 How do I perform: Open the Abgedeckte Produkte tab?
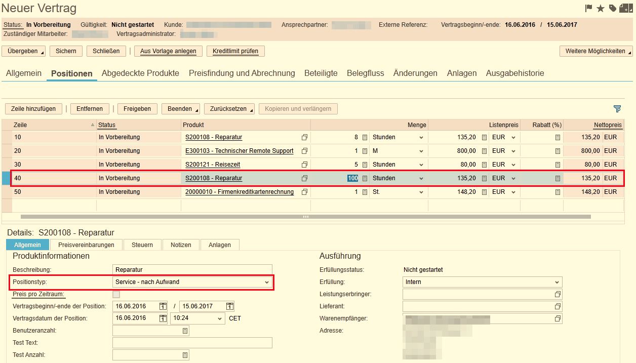(140, 73)
